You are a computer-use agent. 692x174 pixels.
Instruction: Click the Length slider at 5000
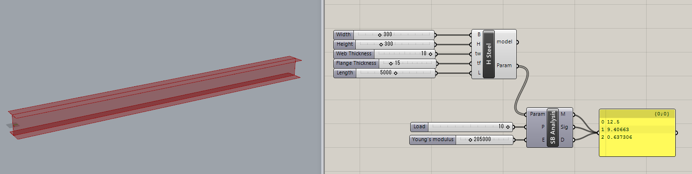(x=384, y=73)
